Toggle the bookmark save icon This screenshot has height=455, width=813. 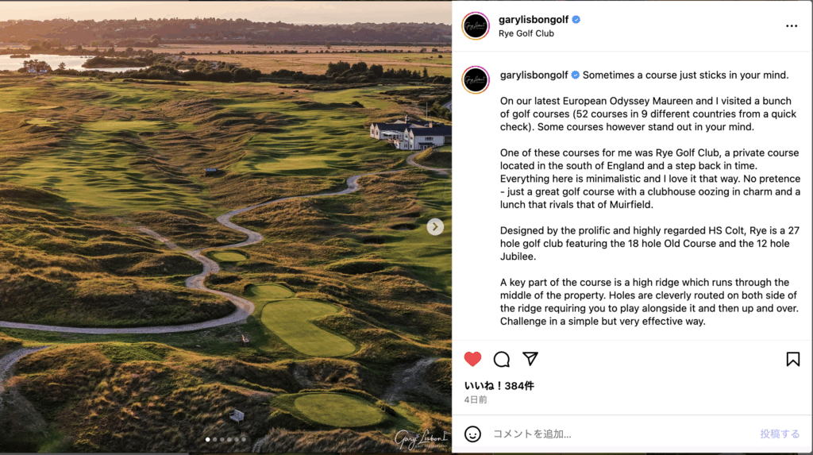coord(792,359)
